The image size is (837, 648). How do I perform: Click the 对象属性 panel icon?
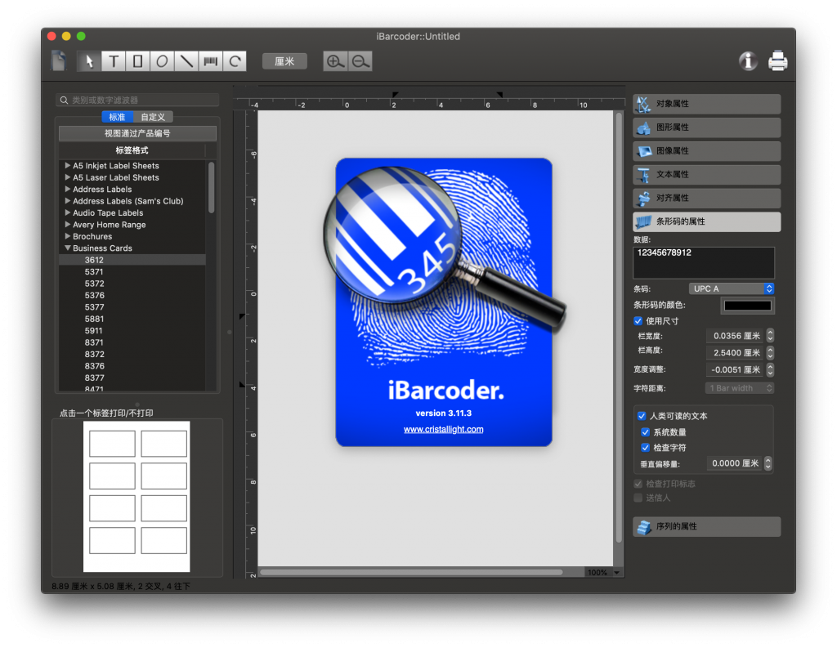tap(643, 104)
